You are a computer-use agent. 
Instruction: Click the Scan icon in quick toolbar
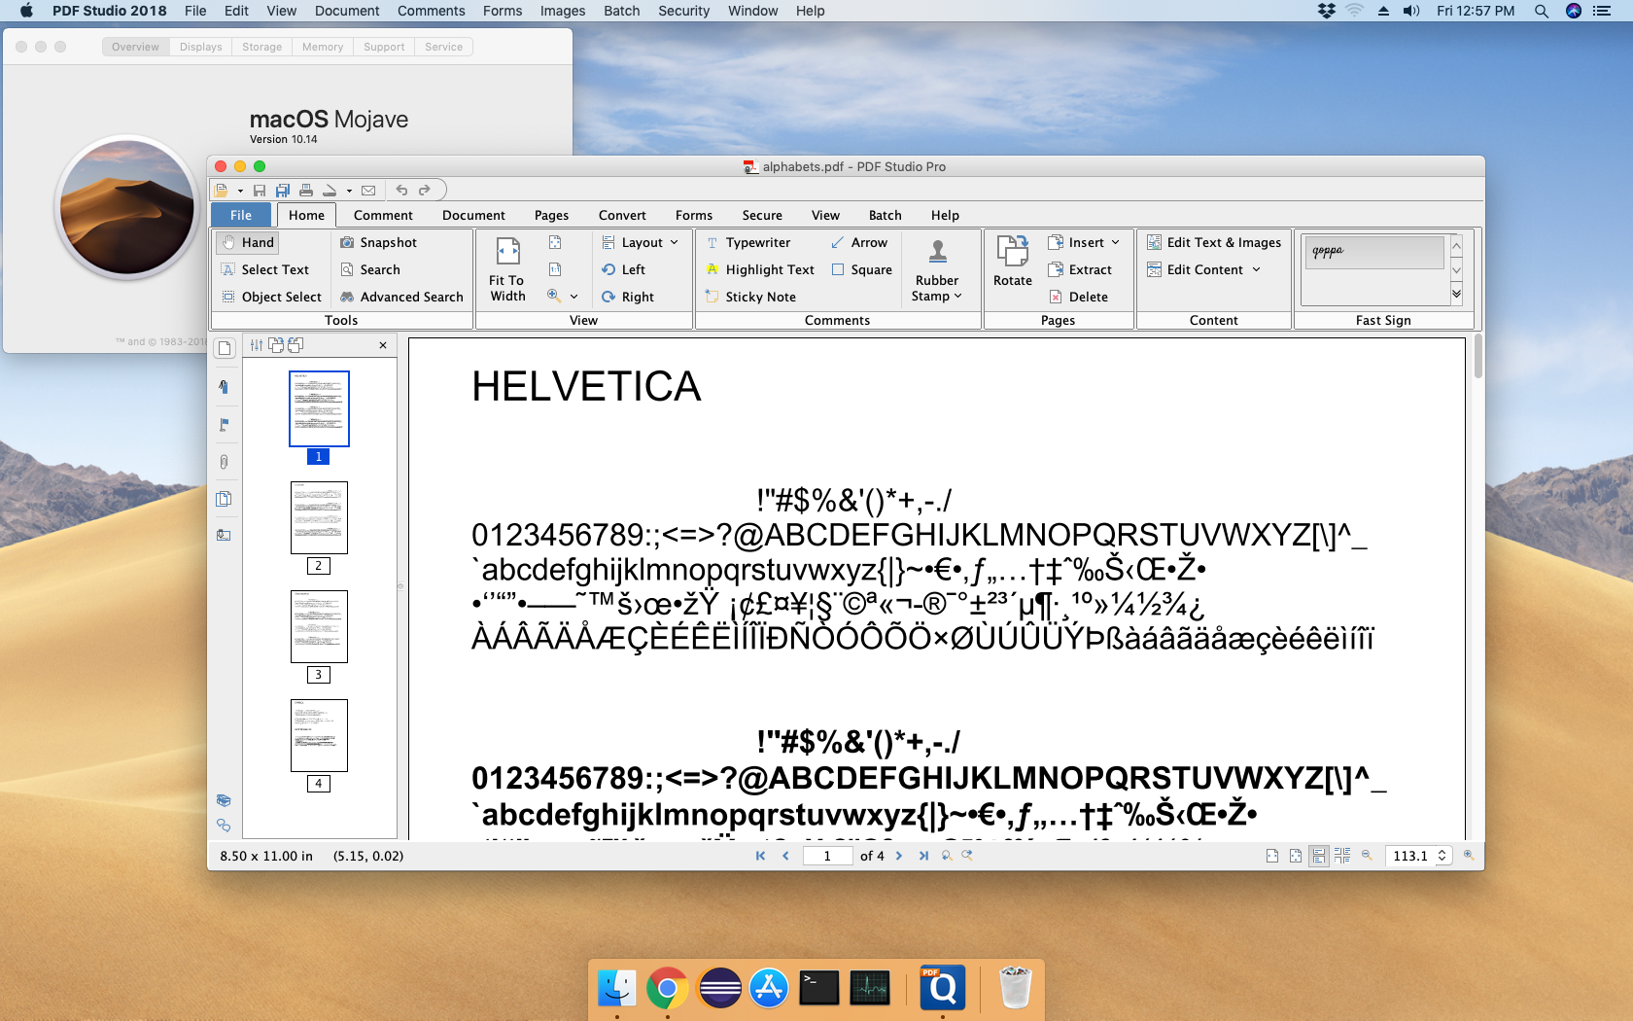click(x=330, y=191)
